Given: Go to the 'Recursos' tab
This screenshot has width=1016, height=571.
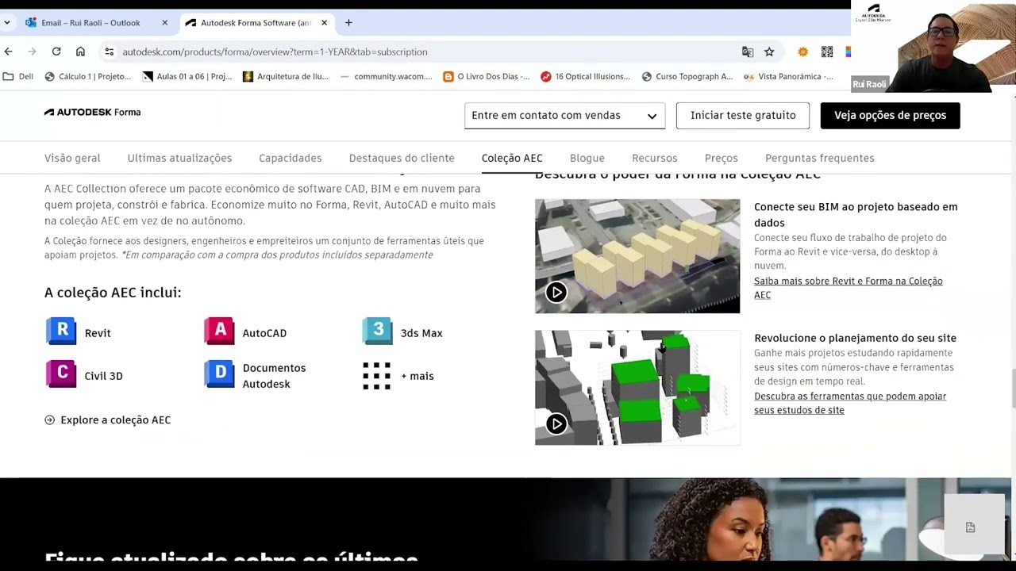Looking at the screenshot, I should (x=655, y=158).
